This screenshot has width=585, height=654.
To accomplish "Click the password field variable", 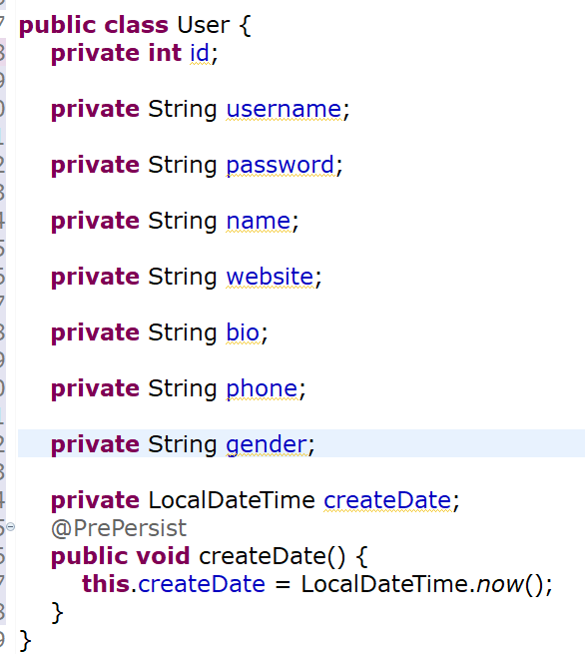I will (281, 166).
